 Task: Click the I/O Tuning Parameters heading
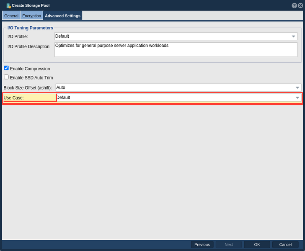(x=30, y=28)
